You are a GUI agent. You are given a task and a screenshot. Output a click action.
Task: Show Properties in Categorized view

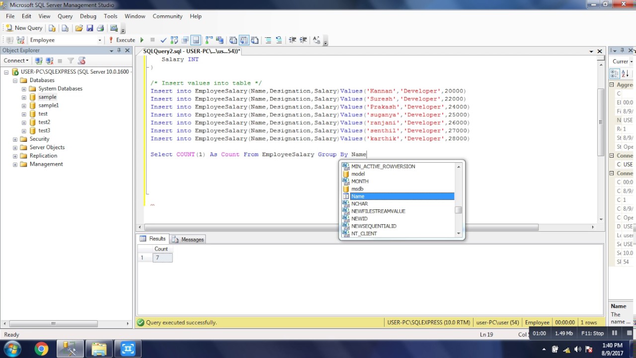coord(615,74)
